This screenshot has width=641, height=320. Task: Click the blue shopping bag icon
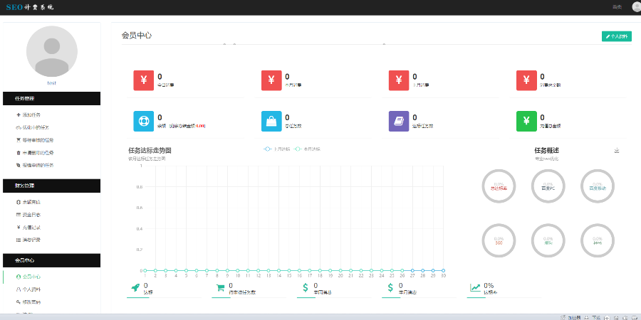pyautogui.click(x=271, y=121)
